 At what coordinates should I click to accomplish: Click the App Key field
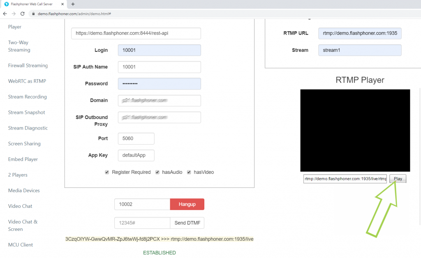click(136, 155)
